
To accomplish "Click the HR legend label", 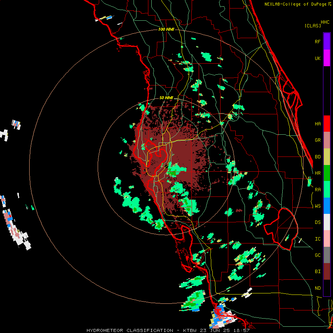I will coord(318,173).
